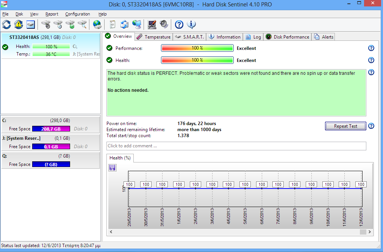Select the Health (%) graph tab

(x=120, y=158)
